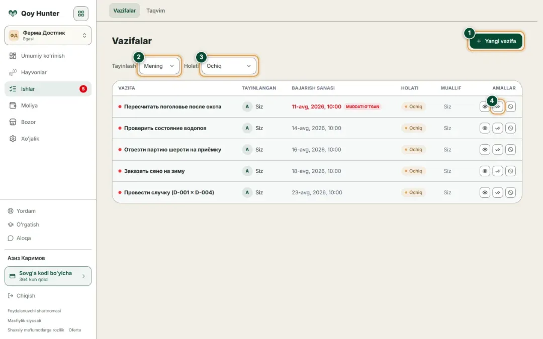The height and width of the screenshot is (339, 543).
Task: Open the Sovg'a kodi bo'yicha subscription card
Action: pyautogui.click(x=48, y=276)
